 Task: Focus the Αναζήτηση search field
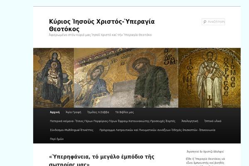(x=213, y=22)
